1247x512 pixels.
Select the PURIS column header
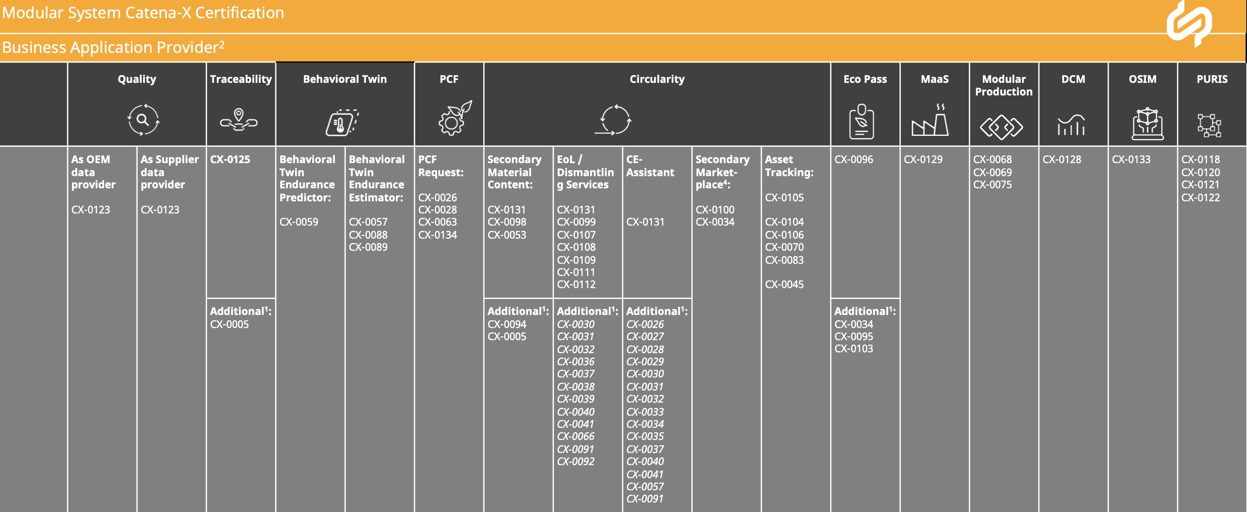[x=1212, y=79]
